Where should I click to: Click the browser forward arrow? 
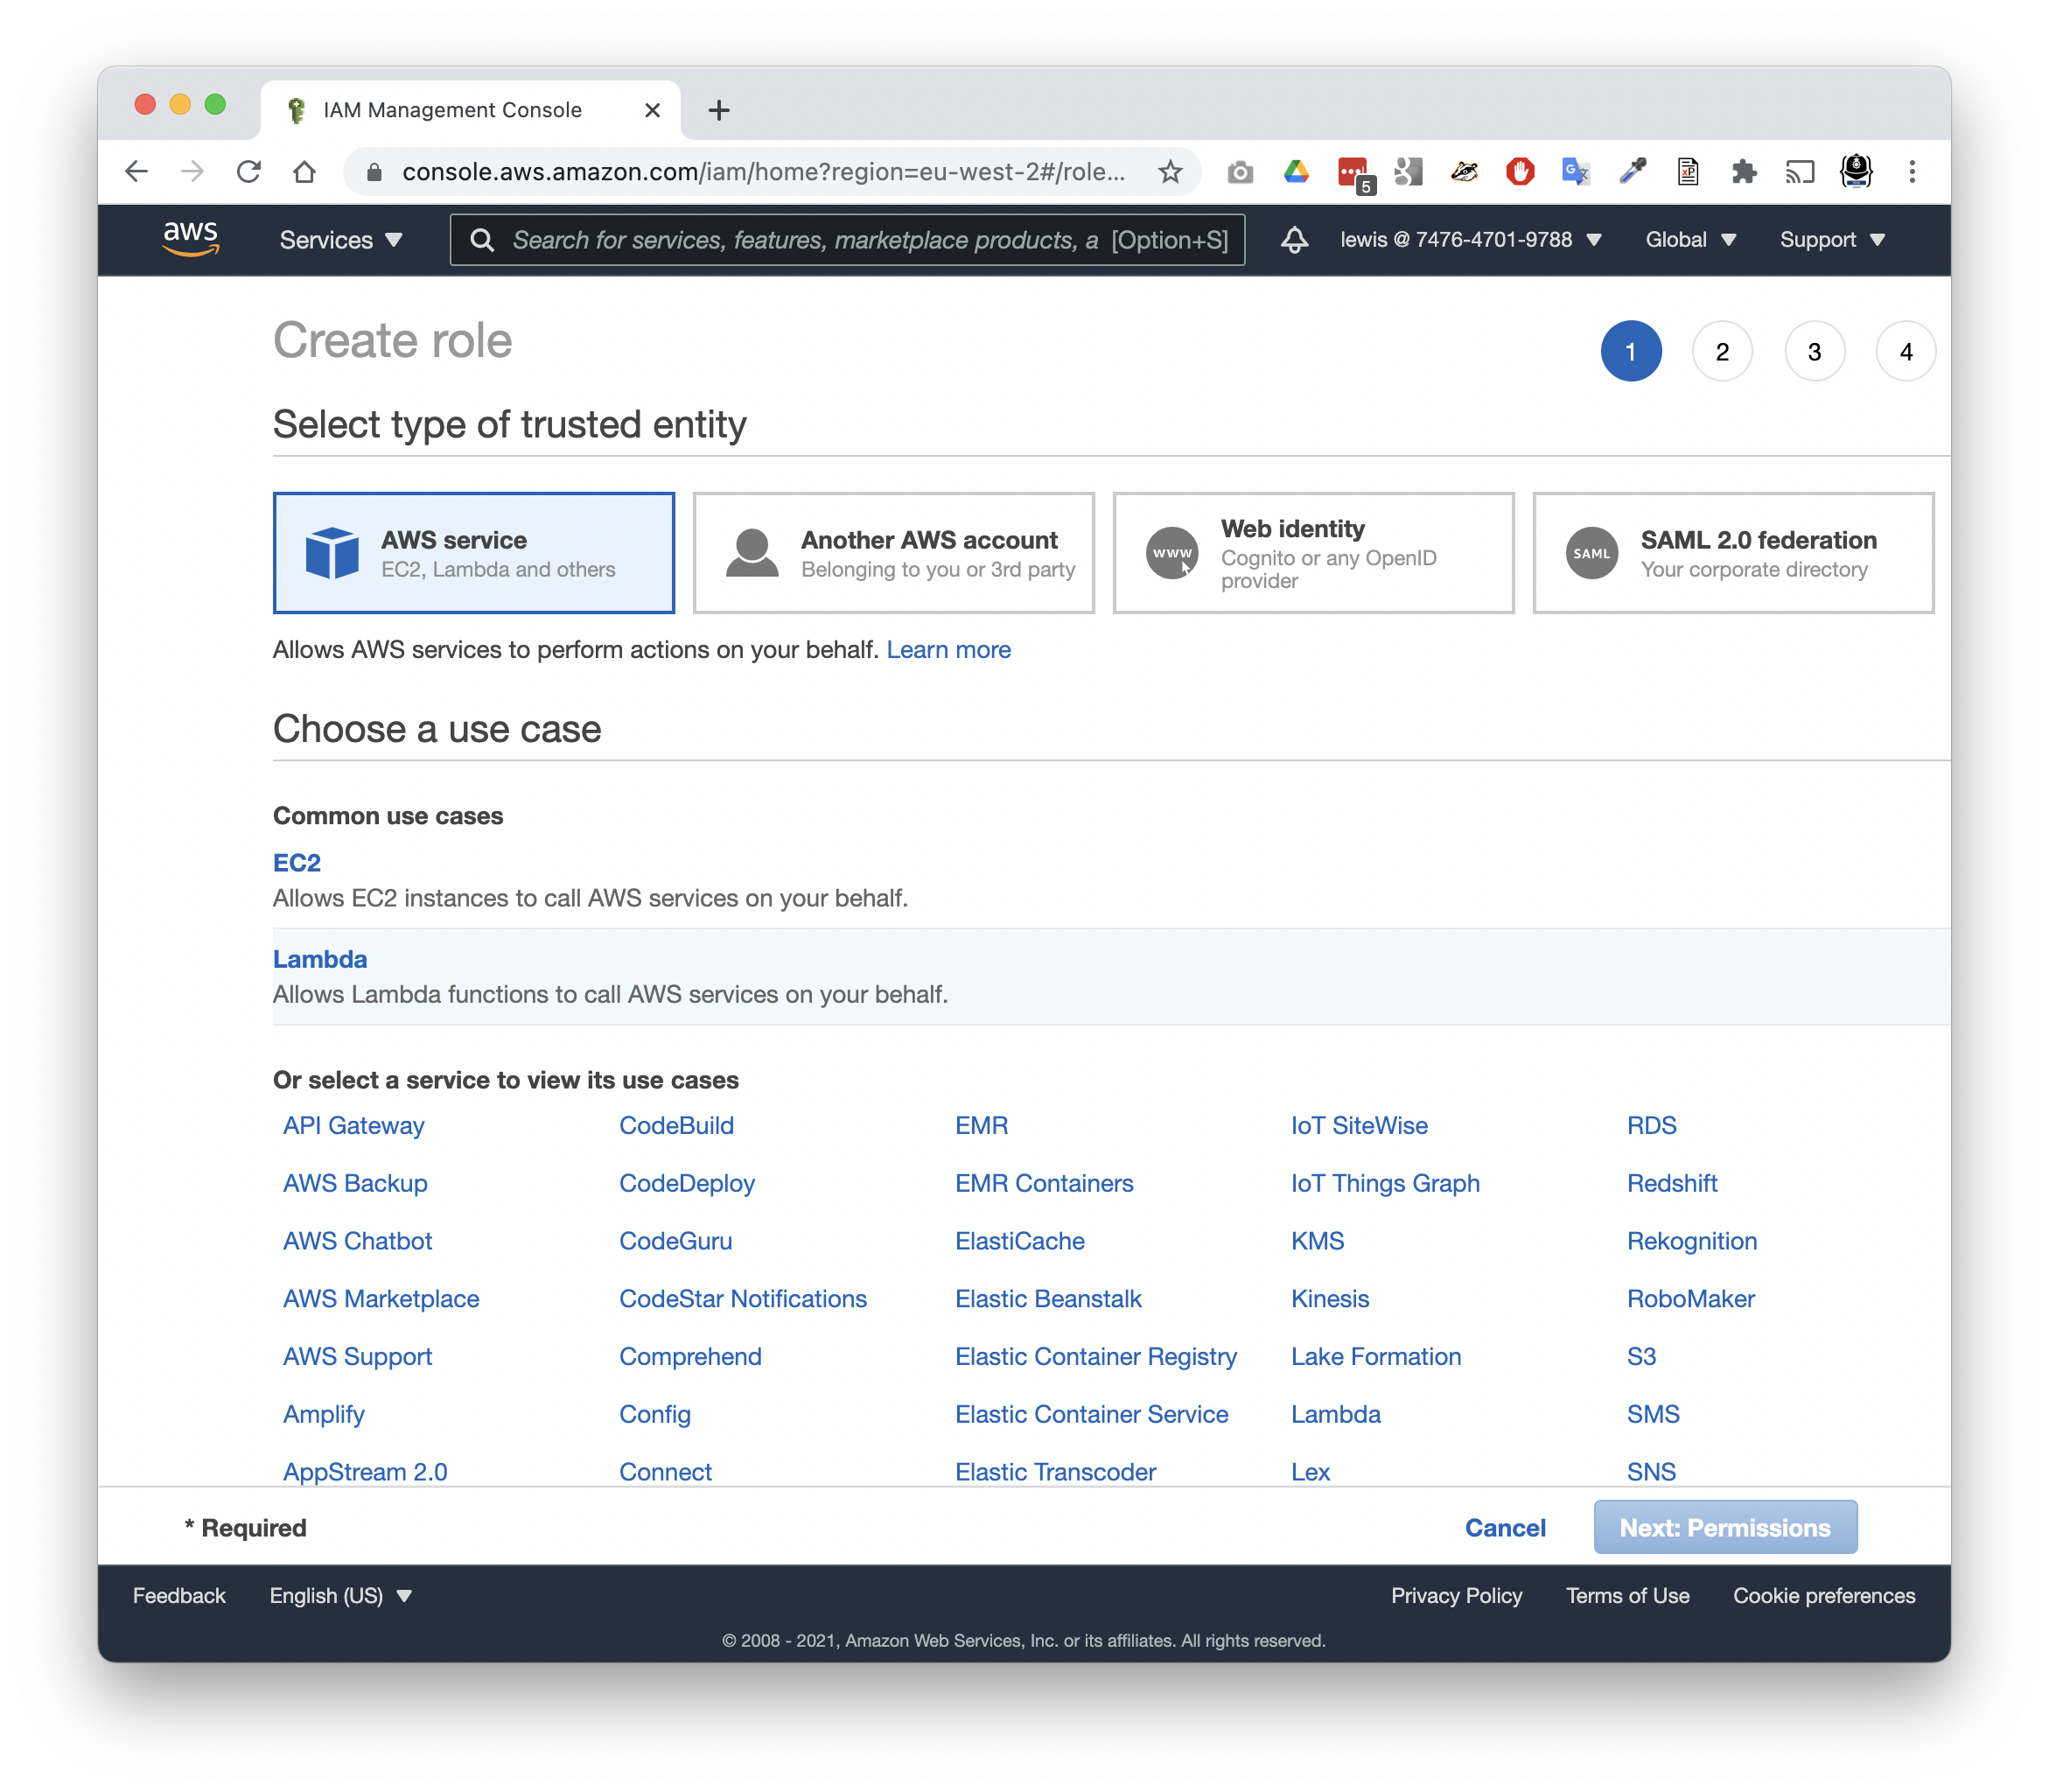193,172
